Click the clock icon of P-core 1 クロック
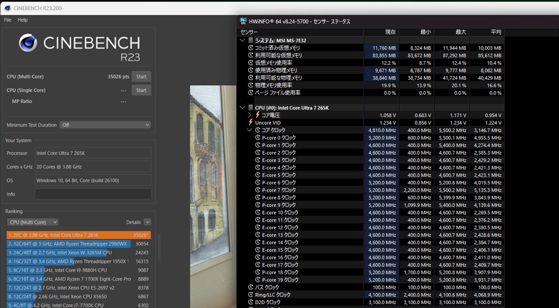This screenshot has width=559, height=308. [258, 145]
